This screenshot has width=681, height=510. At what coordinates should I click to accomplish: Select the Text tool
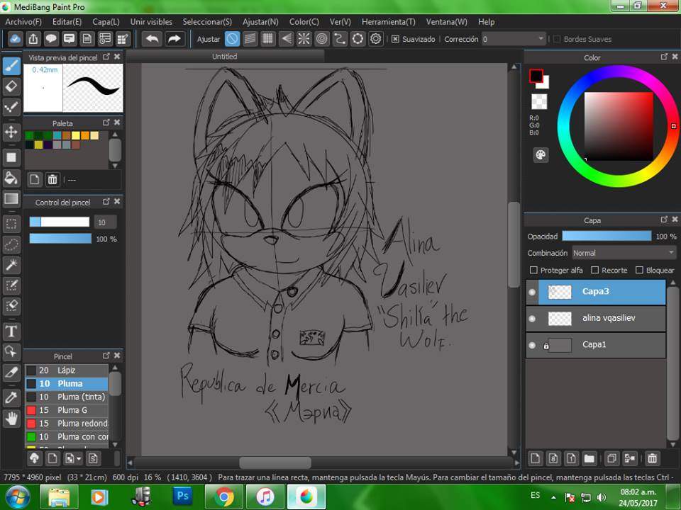click(11, 331)
